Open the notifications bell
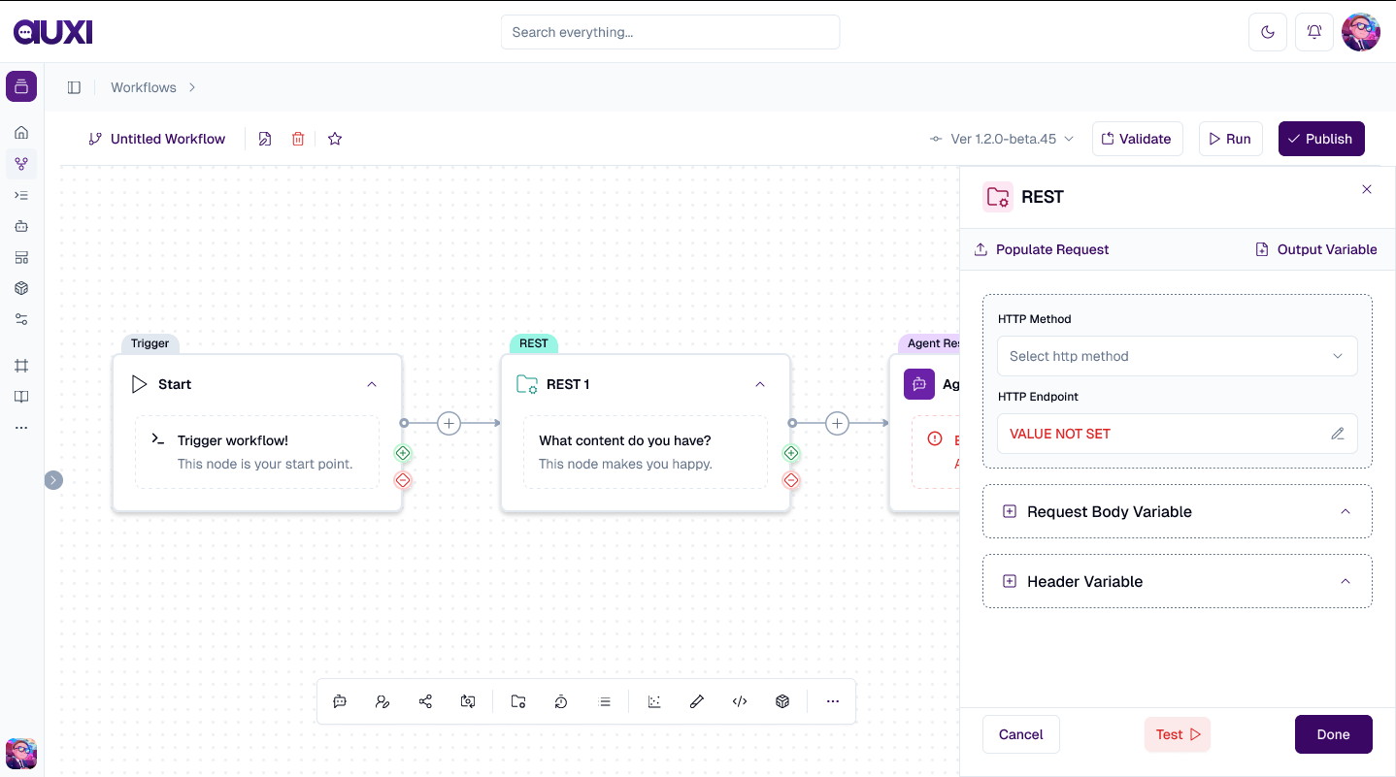Screen dimensions: 1396x777 pyautogui.click(x=1314, y=32)
